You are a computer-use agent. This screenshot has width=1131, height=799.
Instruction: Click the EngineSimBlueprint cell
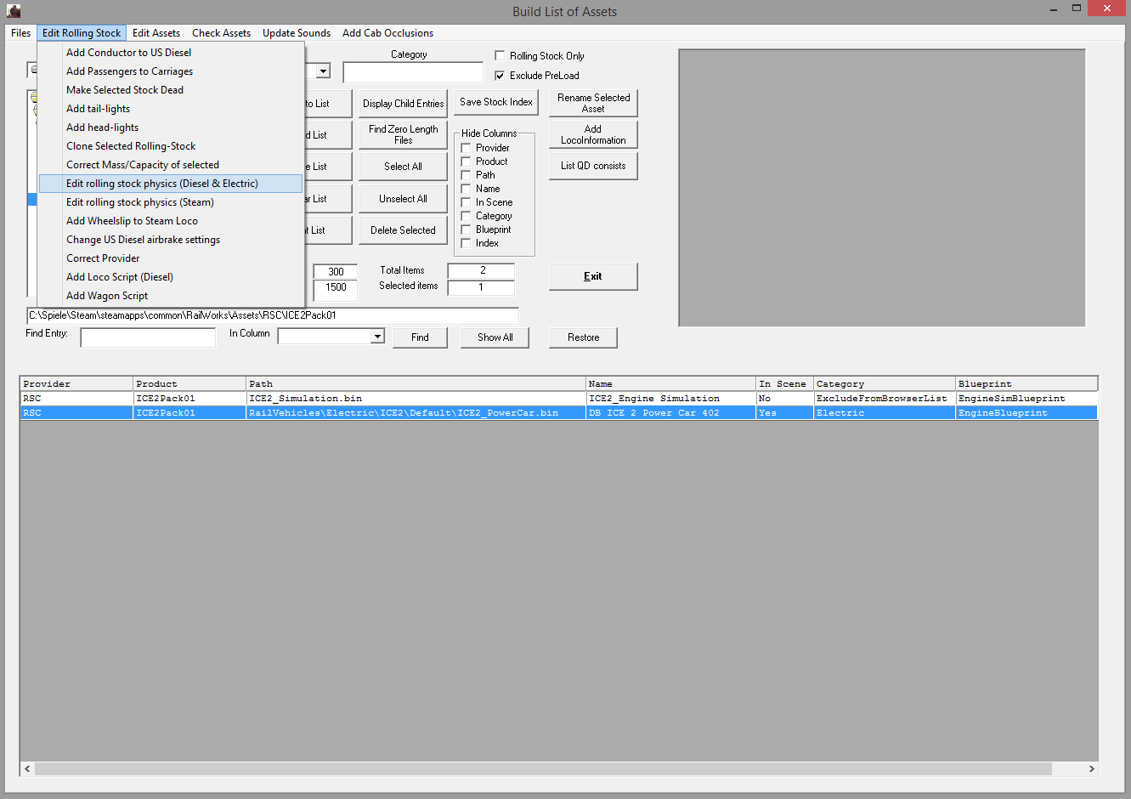tap(1026, 399)
